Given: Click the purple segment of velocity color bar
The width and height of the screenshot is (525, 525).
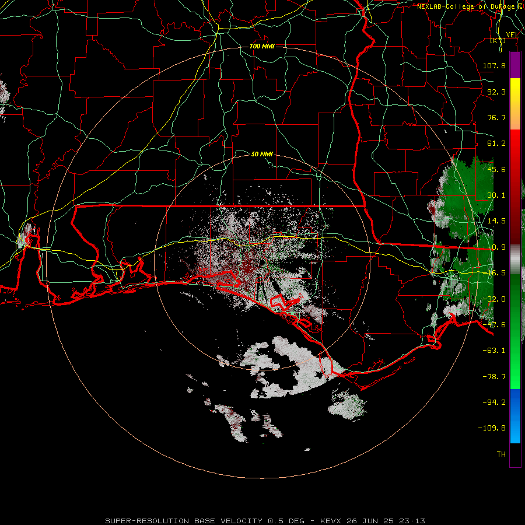Looking at the screenshot, I should [x=515, y=65].
